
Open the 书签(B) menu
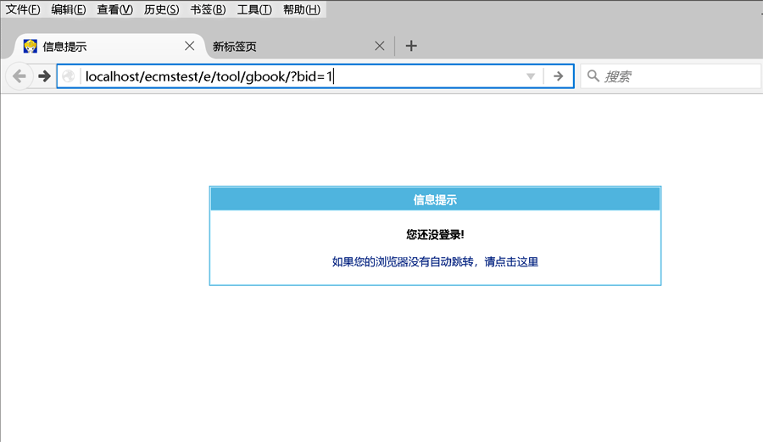tap(208, 9)
